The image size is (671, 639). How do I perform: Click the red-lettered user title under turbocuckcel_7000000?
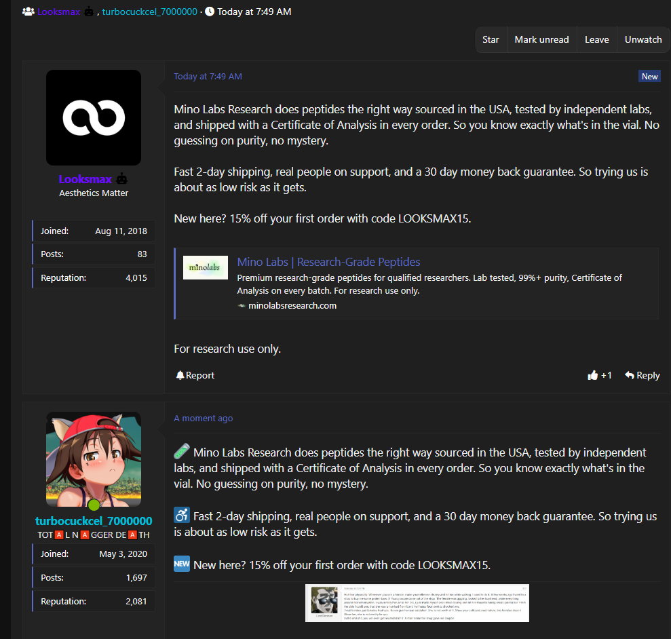(x=94, y=535)
